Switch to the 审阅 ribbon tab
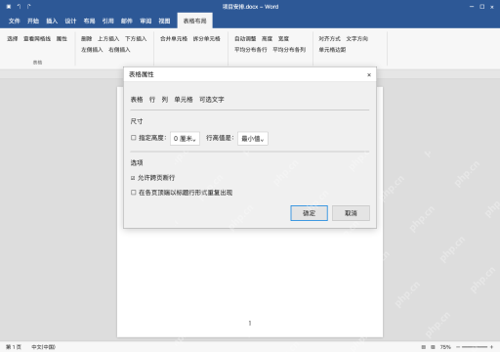Image resolution: width=500 pixels, height=352 pixels. coord(146,22)
